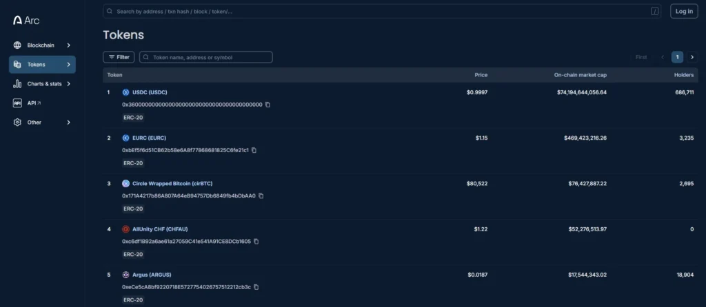The height and width of the screenshot is (307, 706).
Task: Click USDC market cap $74,194,644,056.64
Action: point(582,92)
